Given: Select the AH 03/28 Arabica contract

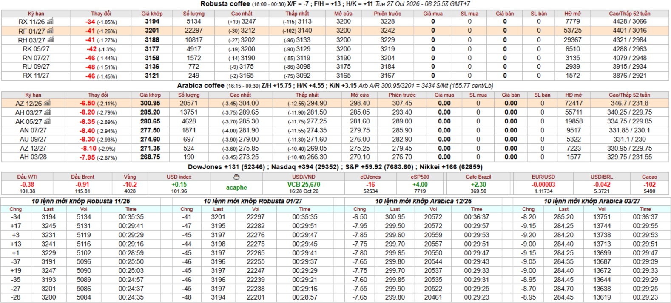Looking at the screenshot, I should point(33,157).
